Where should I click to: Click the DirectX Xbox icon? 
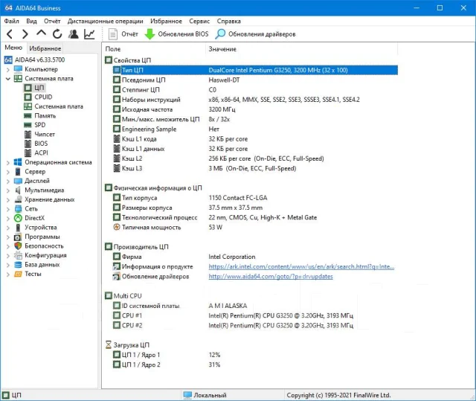pyautogui.click(x=18, y=218)
